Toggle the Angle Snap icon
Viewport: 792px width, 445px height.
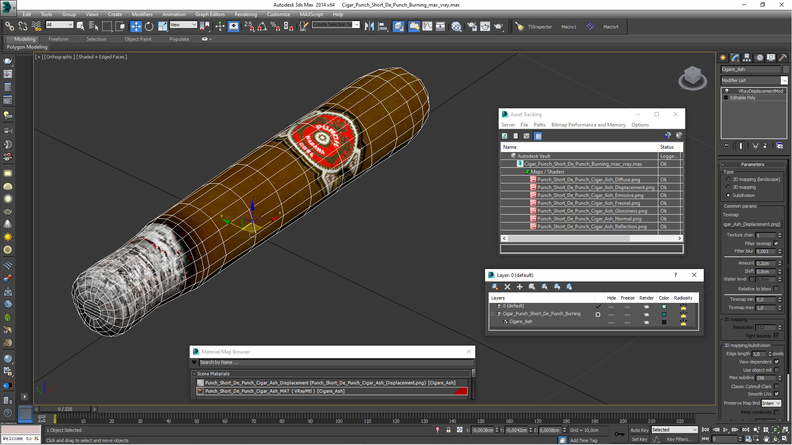tap(262, 26)
